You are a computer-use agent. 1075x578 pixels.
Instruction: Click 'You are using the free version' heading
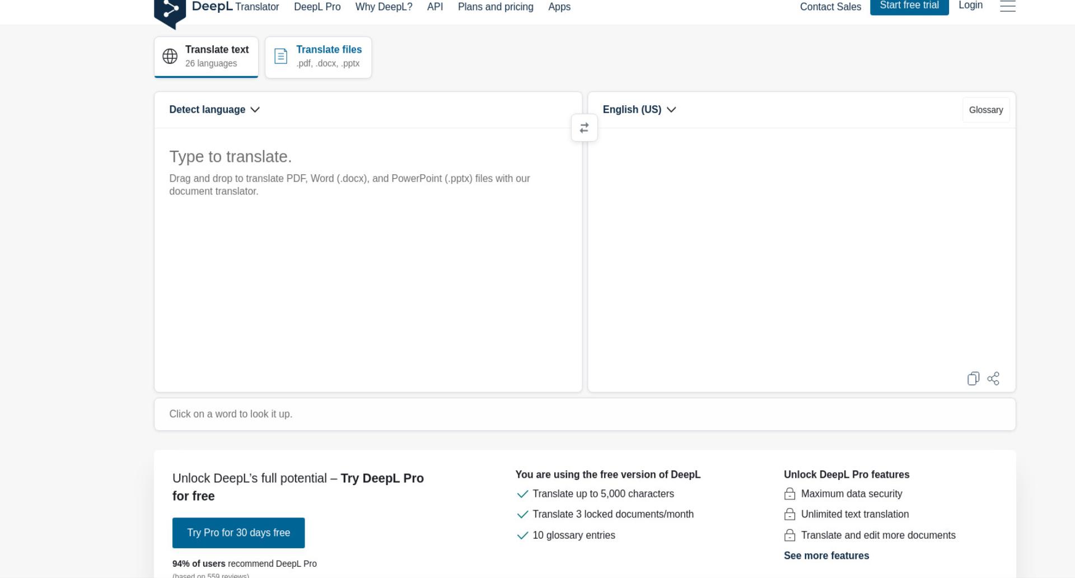click(x=608, y=475)
